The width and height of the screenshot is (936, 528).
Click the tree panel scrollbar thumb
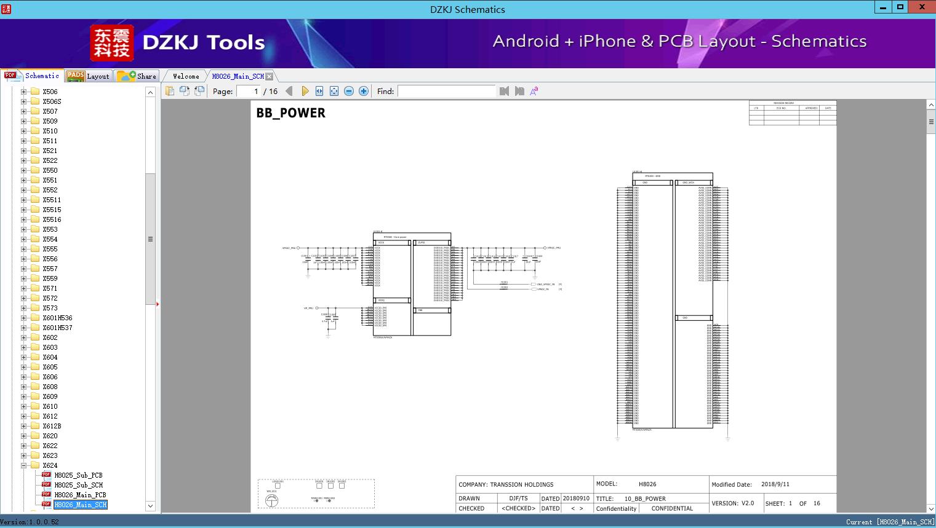tap(150, 239)
